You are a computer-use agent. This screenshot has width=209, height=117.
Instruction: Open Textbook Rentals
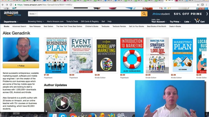[119, 26]
